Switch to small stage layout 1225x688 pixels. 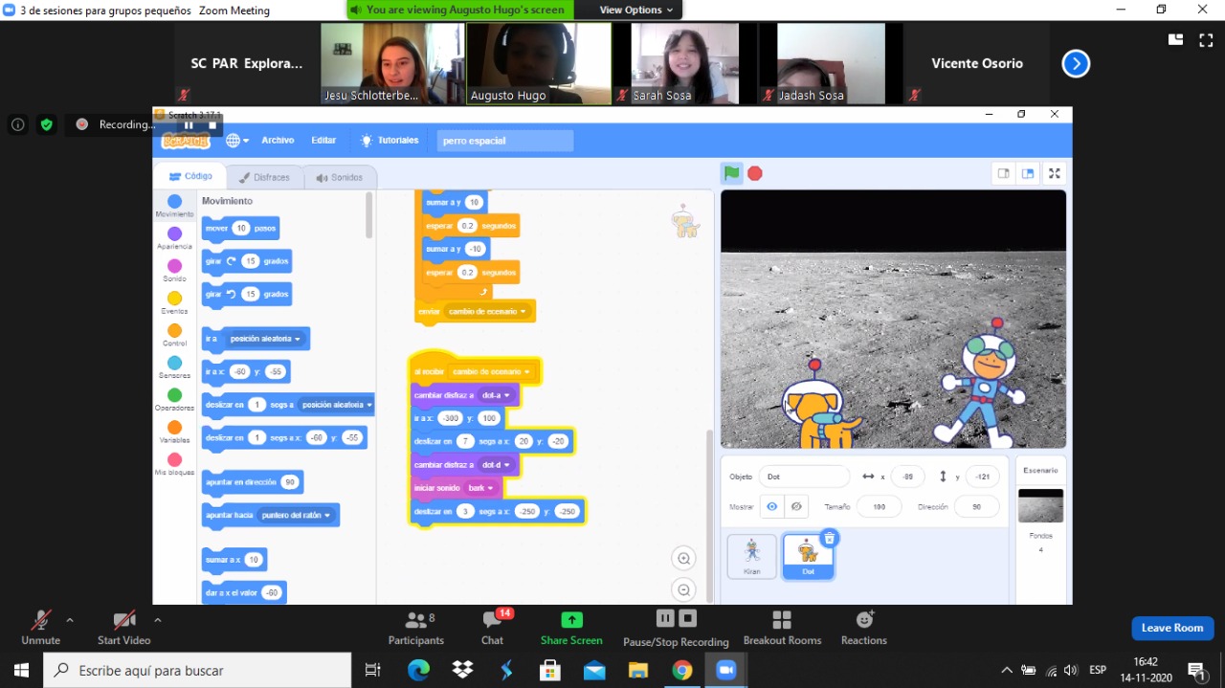pos(1003,173)
